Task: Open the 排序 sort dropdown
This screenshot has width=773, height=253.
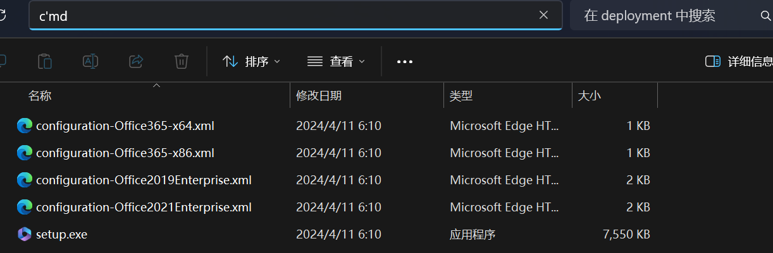Action: [x=251, y=61]
